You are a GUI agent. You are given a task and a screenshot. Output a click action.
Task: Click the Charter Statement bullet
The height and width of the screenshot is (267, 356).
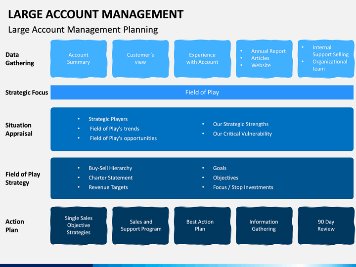point(111,178)
